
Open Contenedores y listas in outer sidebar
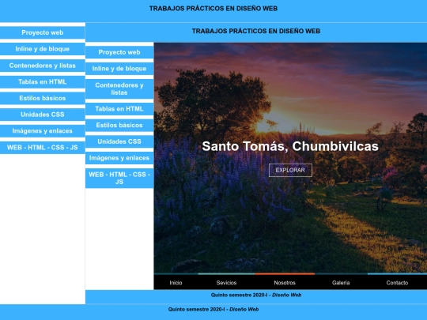[x=43, y=66]
